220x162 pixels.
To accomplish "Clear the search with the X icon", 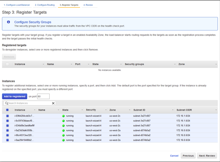I will 53,103.
